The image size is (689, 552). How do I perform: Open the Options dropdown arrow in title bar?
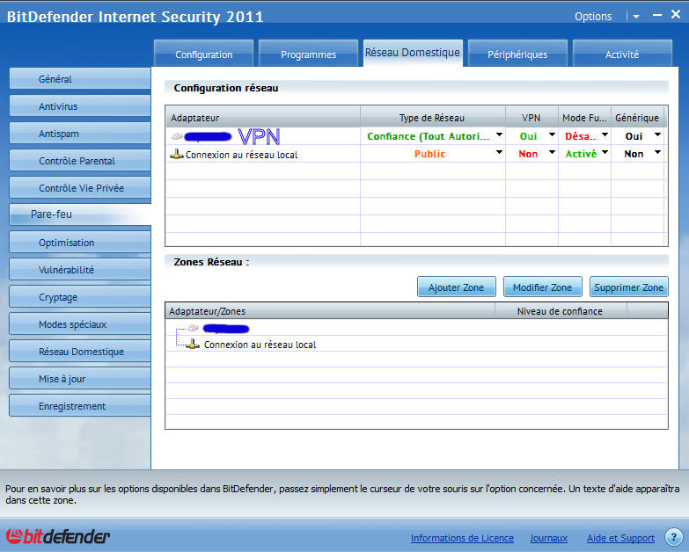[636, 17]
